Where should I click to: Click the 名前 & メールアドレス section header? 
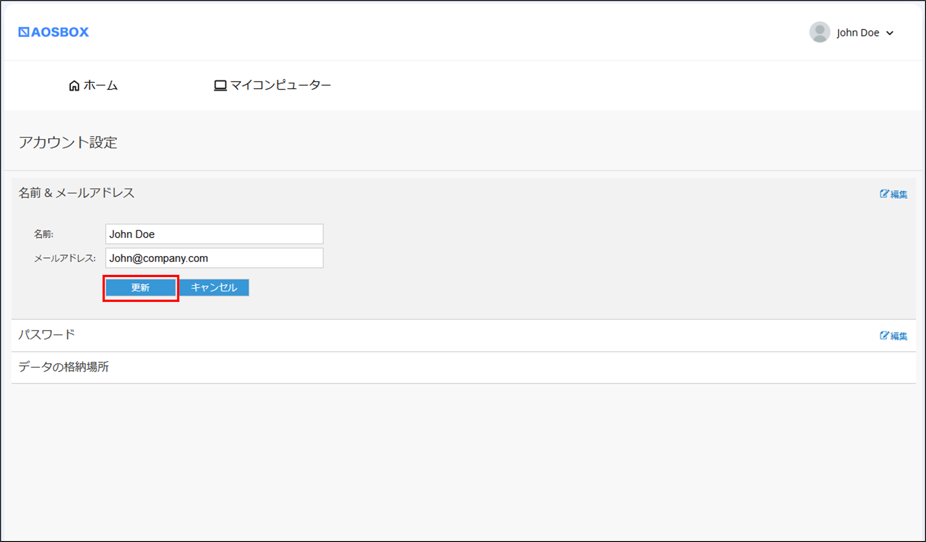tap(76, 193)
